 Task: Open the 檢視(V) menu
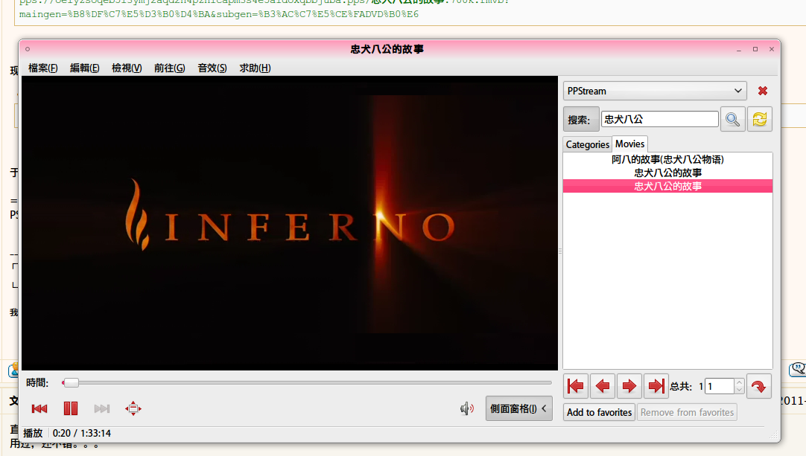point(127,68)
